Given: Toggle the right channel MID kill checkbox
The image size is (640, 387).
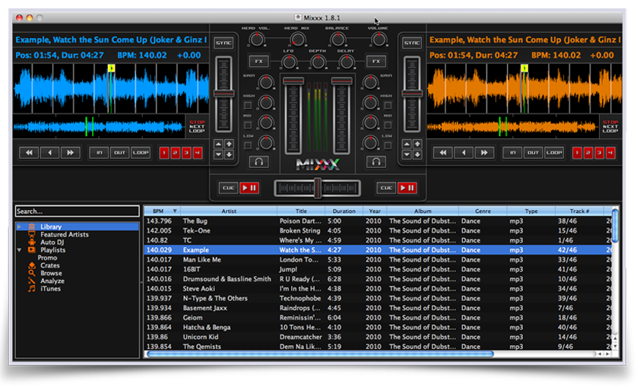Looking at the screenshot, I should click(387, 123).
